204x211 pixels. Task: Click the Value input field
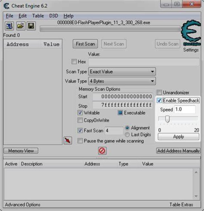[x=144, y=62]
